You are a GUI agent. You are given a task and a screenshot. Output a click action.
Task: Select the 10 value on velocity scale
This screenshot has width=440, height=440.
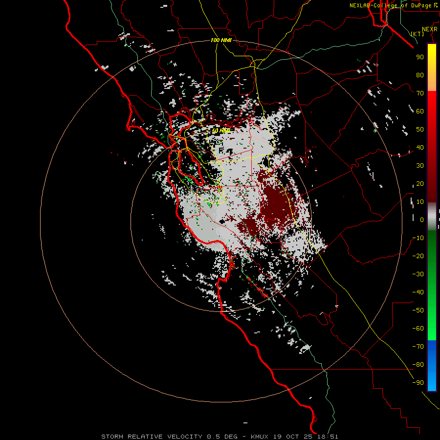tap(420, 202)
